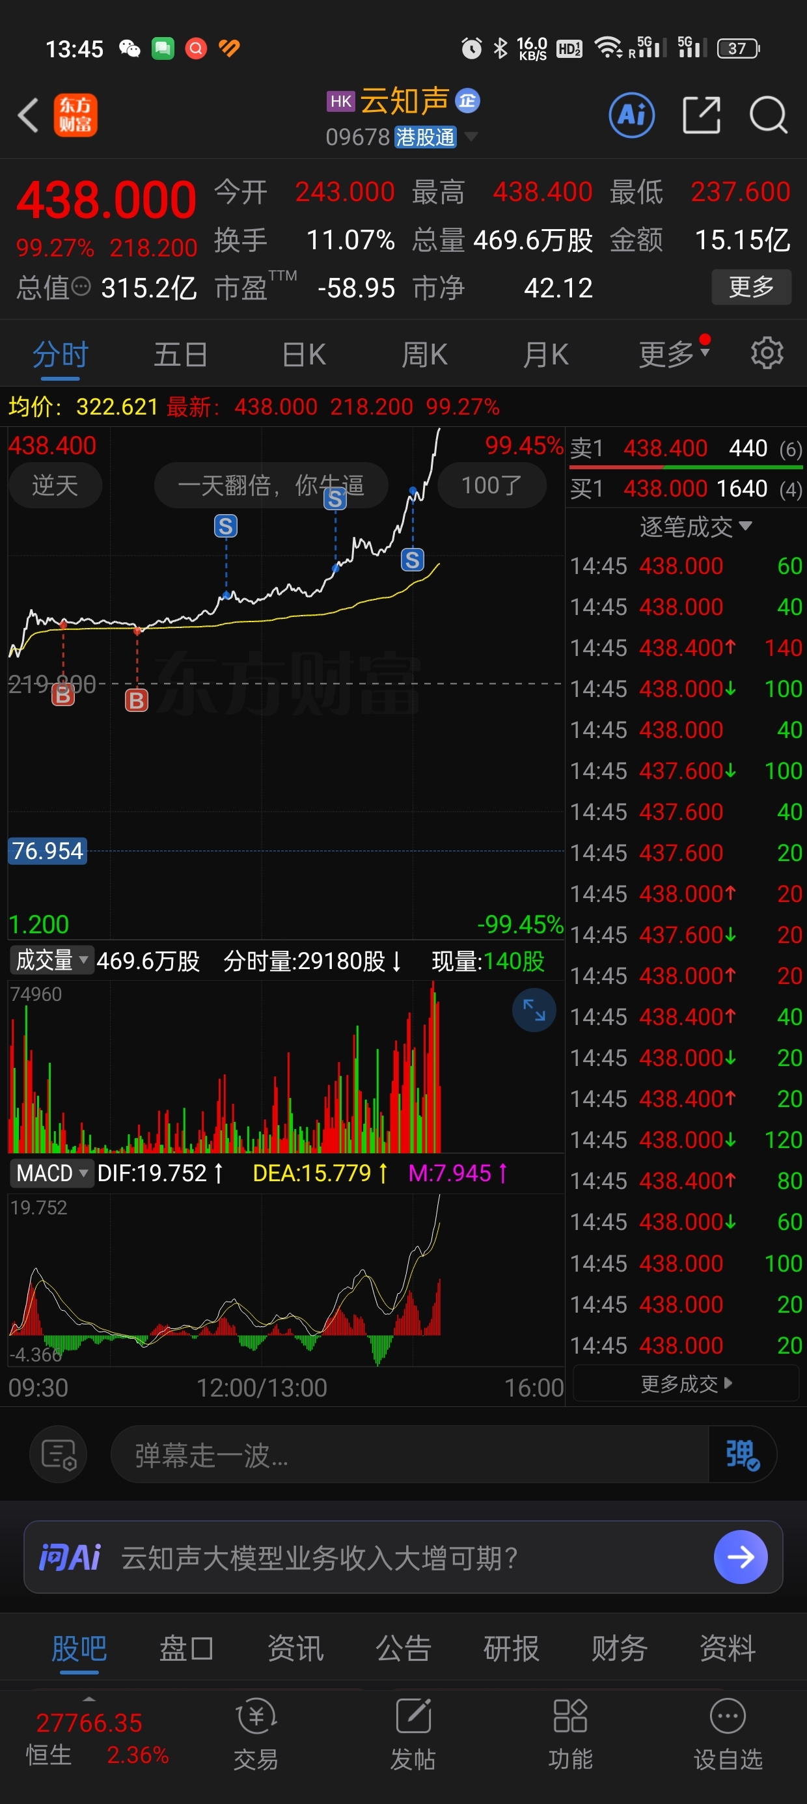Tap the 云知声大模型业务收入大增可期 AI question
The height and width of the screenshot is (1804, 807).
(319, 1557)
